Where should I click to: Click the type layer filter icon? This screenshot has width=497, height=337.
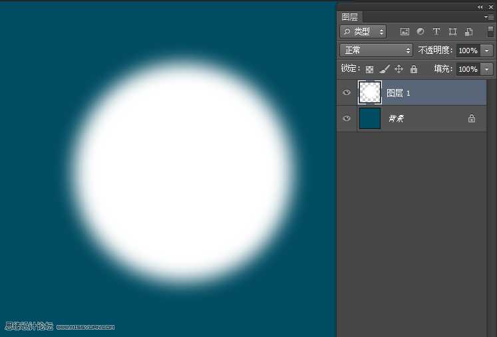click(436, 31)
